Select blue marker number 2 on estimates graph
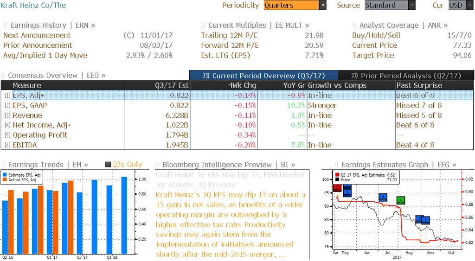This screenshot has width=475, height=261. [419, 219]
